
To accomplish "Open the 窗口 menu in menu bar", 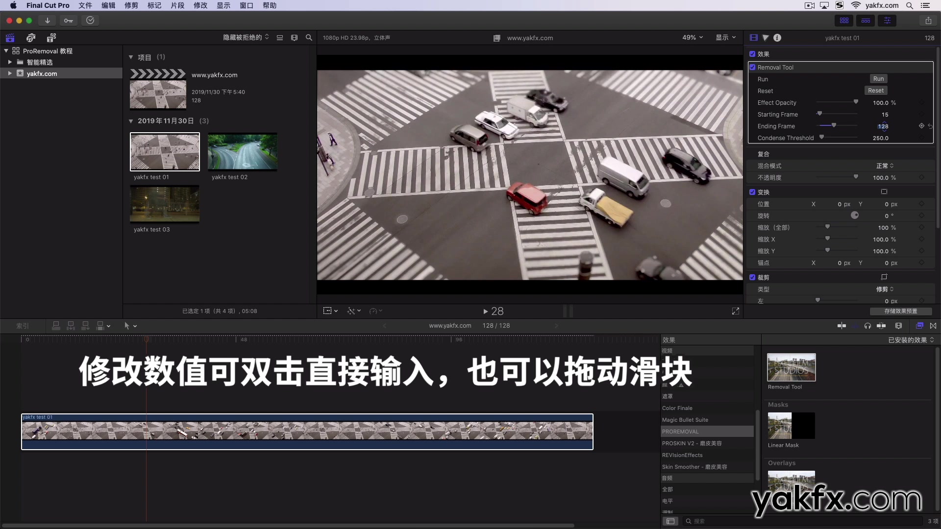I will [x=247, y=5].
